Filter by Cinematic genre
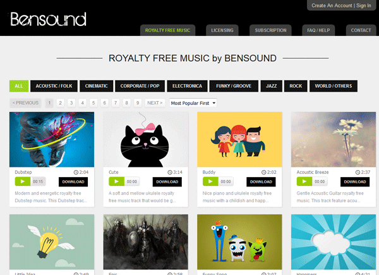This screenshot has height=275, width=379. pos(96,86)
